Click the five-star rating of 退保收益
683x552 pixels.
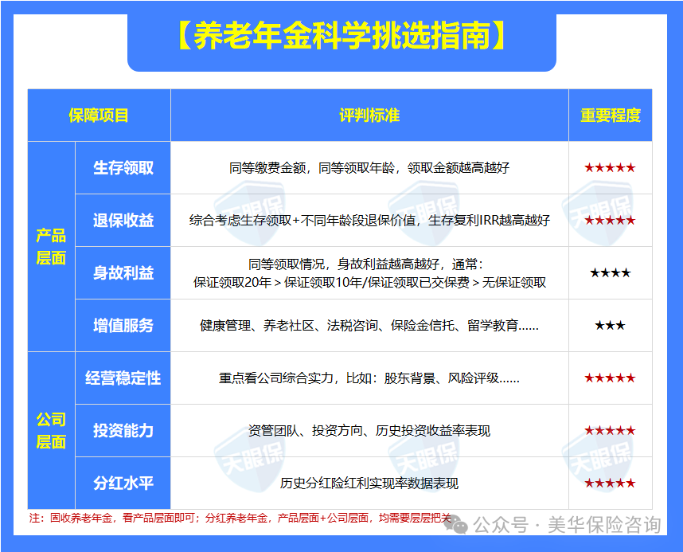pyautogui.click(x=610, y=221)
